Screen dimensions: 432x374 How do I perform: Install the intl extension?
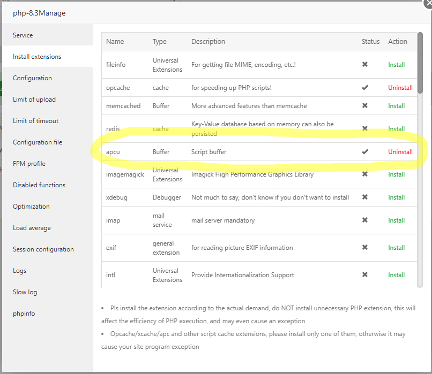pyautogui.click(x=396, y=275)
